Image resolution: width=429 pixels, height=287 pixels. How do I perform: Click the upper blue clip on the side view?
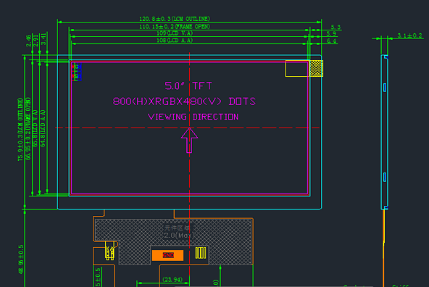pos(385,88)
